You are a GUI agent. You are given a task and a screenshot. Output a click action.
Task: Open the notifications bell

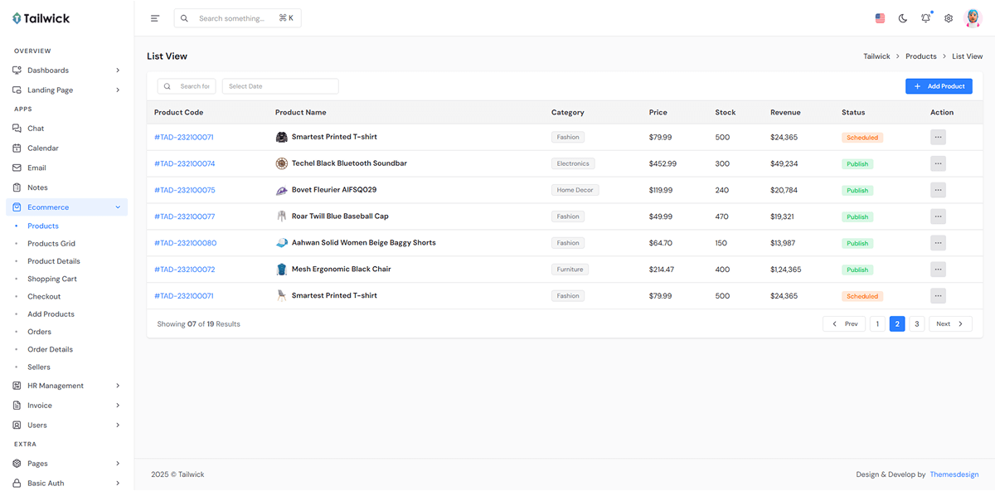coord(925,18)
